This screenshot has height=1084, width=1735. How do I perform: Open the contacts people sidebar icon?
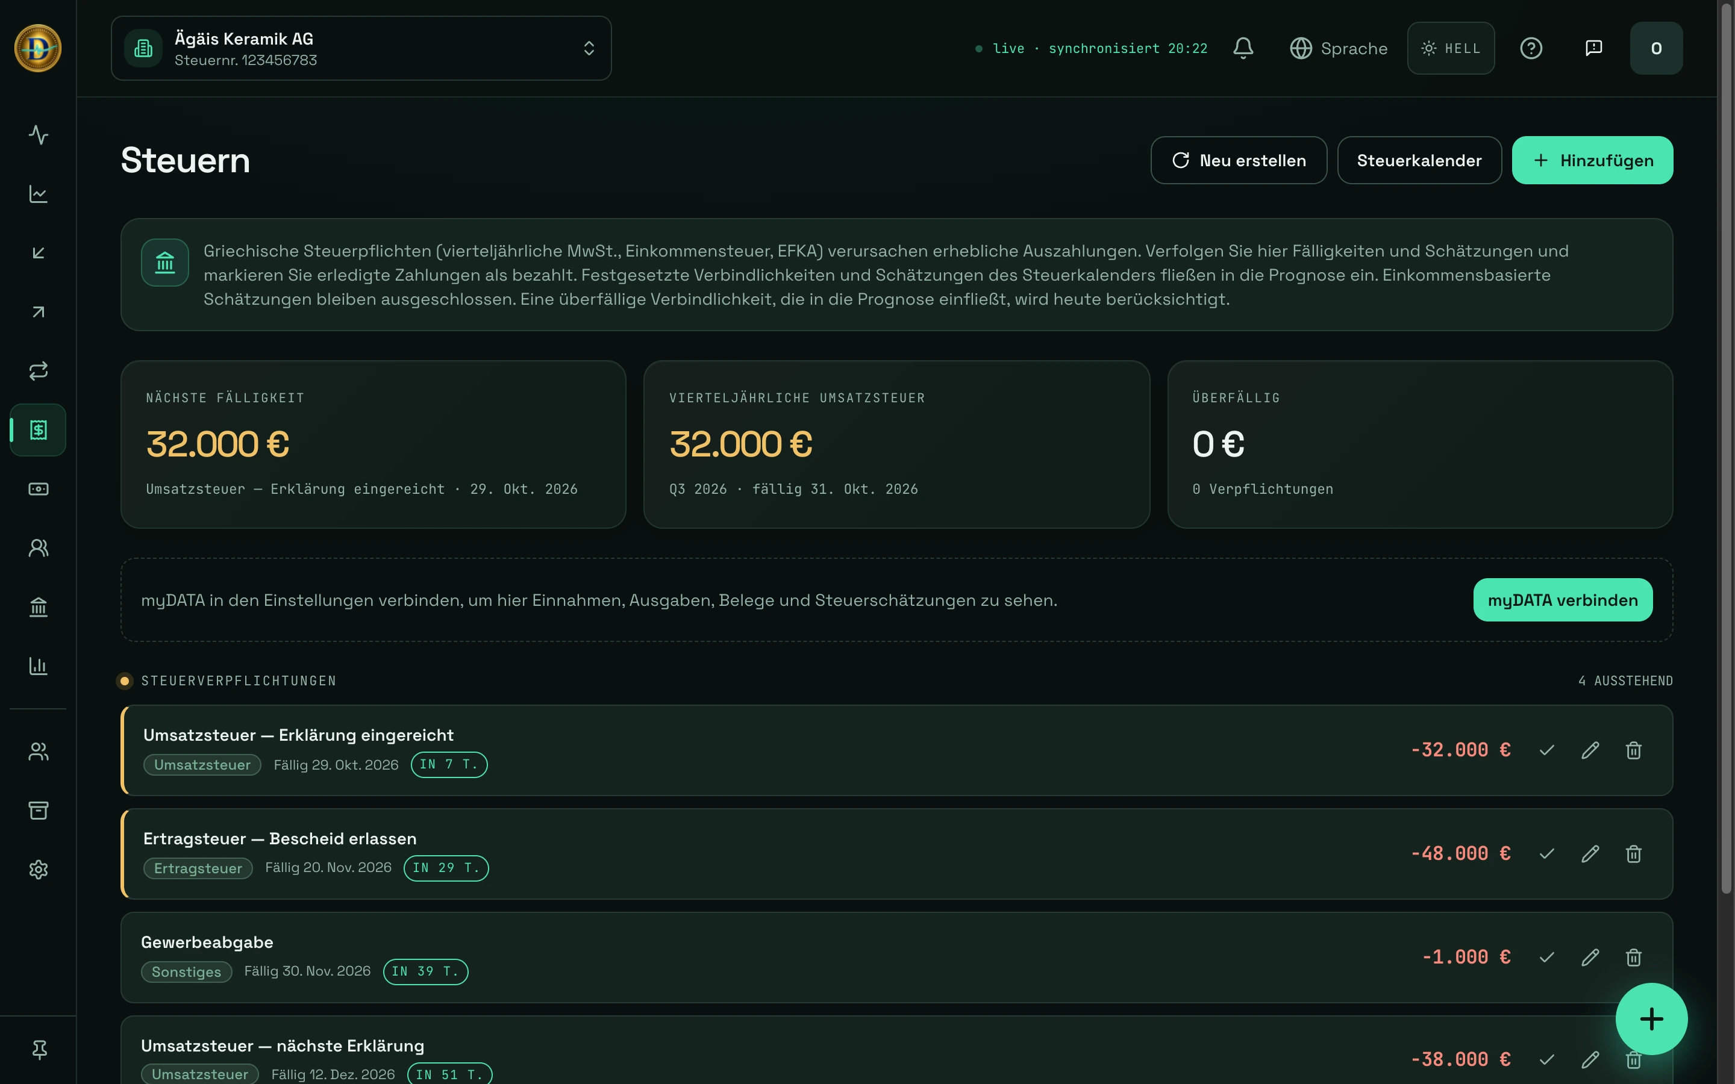tap(38, 548)
